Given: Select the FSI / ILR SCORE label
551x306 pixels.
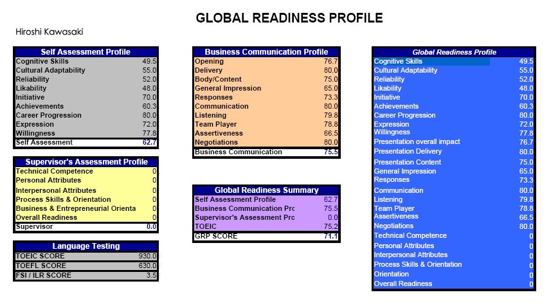Looking at the screenshot, I should click(44, 275).
